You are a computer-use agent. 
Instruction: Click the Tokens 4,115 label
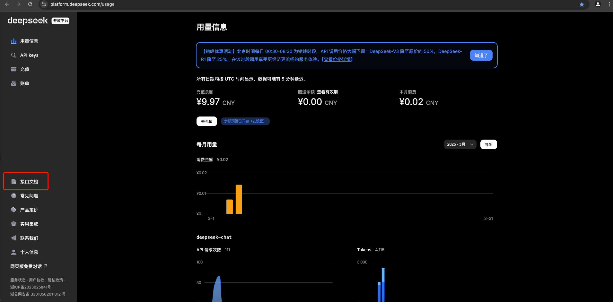371,250
